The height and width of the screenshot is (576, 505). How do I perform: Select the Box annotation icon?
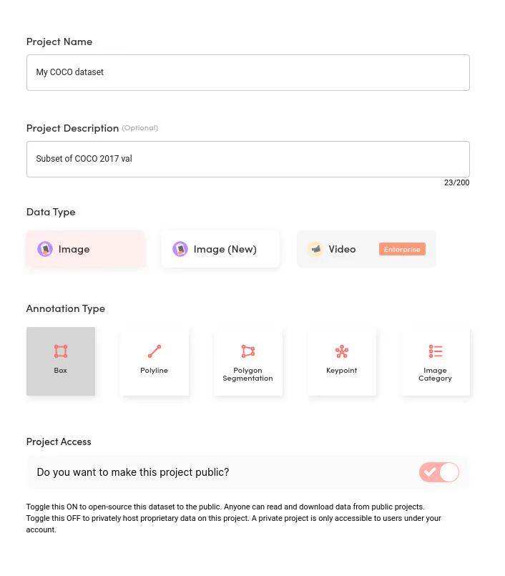(61, 351)
